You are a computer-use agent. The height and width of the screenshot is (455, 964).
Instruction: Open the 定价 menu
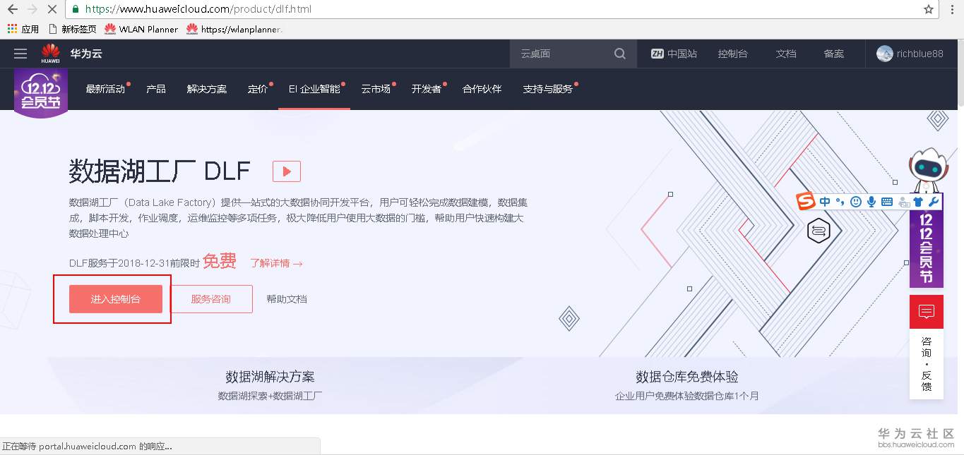point(258,89)
